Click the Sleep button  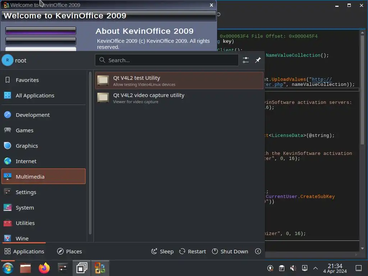pos(162,251)
